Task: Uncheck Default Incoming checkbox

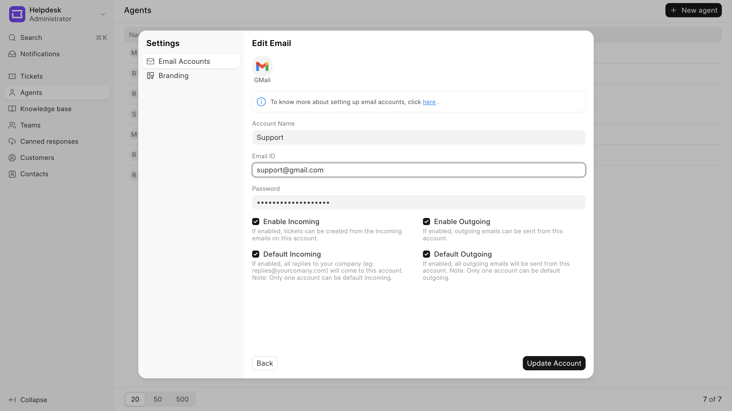Action: (255, 254)
